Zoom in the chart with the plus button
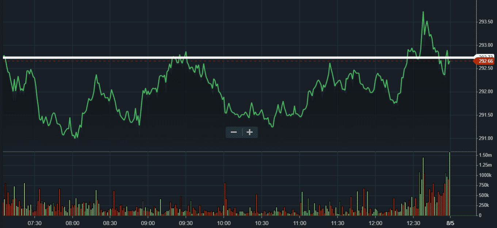Screen dimensions: 497x228 [x=250, y=132]
